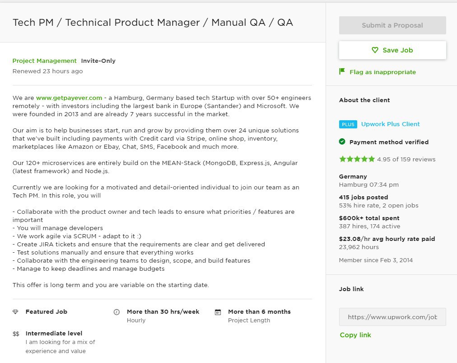Click the Featured Job diamond icon
This screenshot has height=363, width=457.
coord(15,312)
